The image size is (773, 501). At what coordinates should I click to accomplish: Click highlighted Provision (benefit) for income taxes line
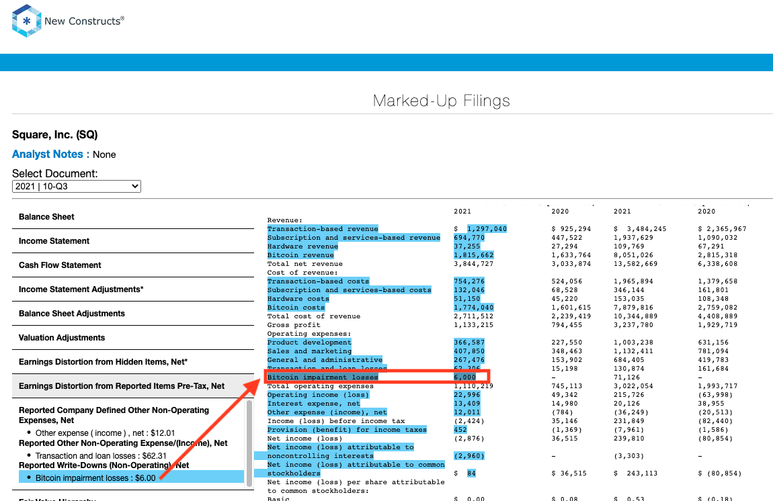[347, 430]
